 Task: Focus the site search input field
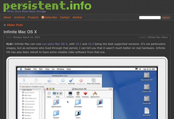click(x=150, y=17)
